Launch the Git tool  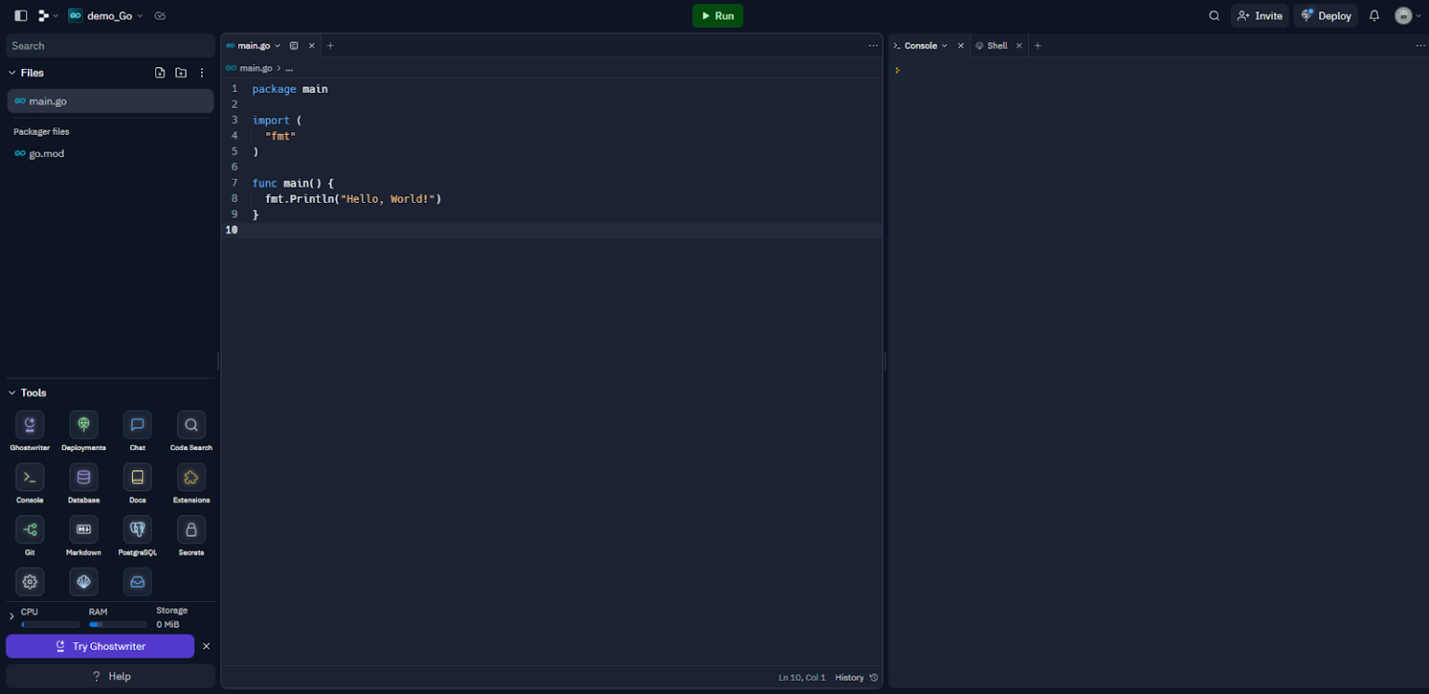[30, 529]
